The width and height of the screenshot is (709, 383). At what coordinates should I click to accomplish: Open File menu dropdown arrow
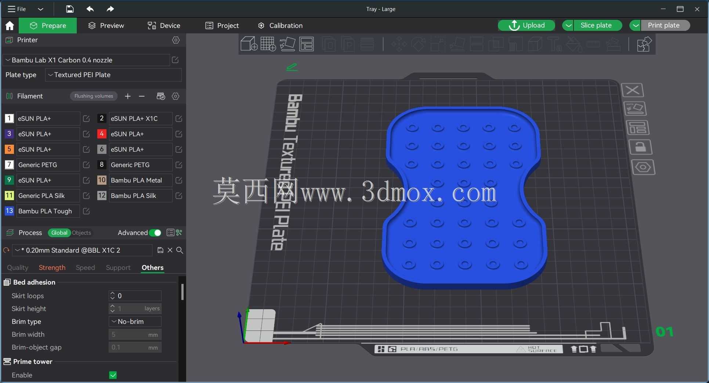tap(41, 9)
